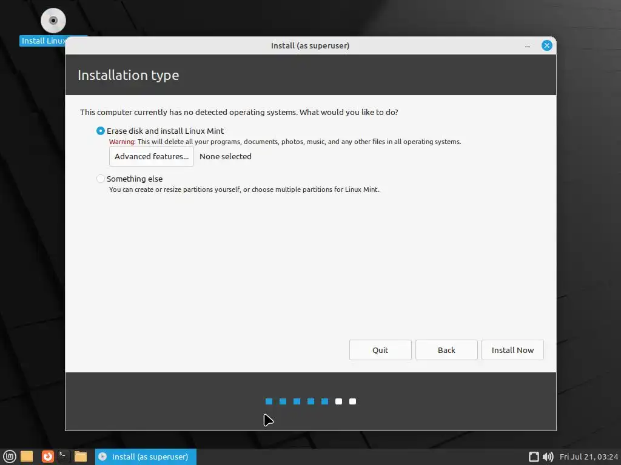Open Advanced features dialog
Image resolution: width=621 pixels, height=465 pixels.
coord(152,156)
